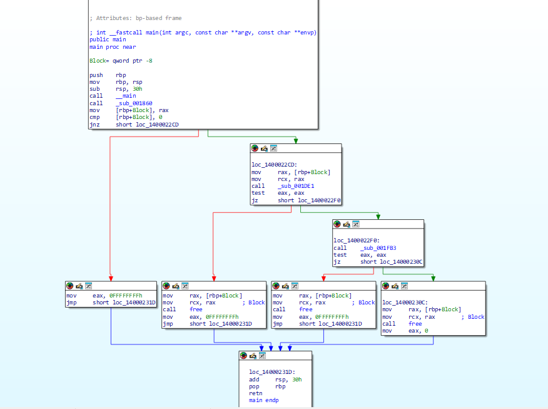This screenshot has width=548, height=409.
Task: Click the pencil icon on loc_14000230C node
Action: click(x=395, y=286)
